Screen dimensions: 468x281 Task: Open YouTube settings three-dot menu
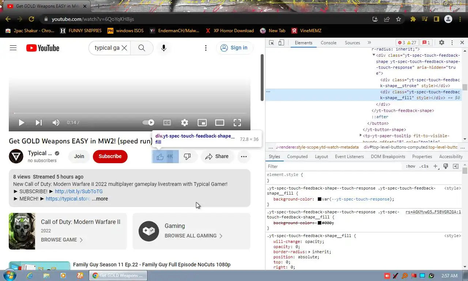(x=206, y=48)
